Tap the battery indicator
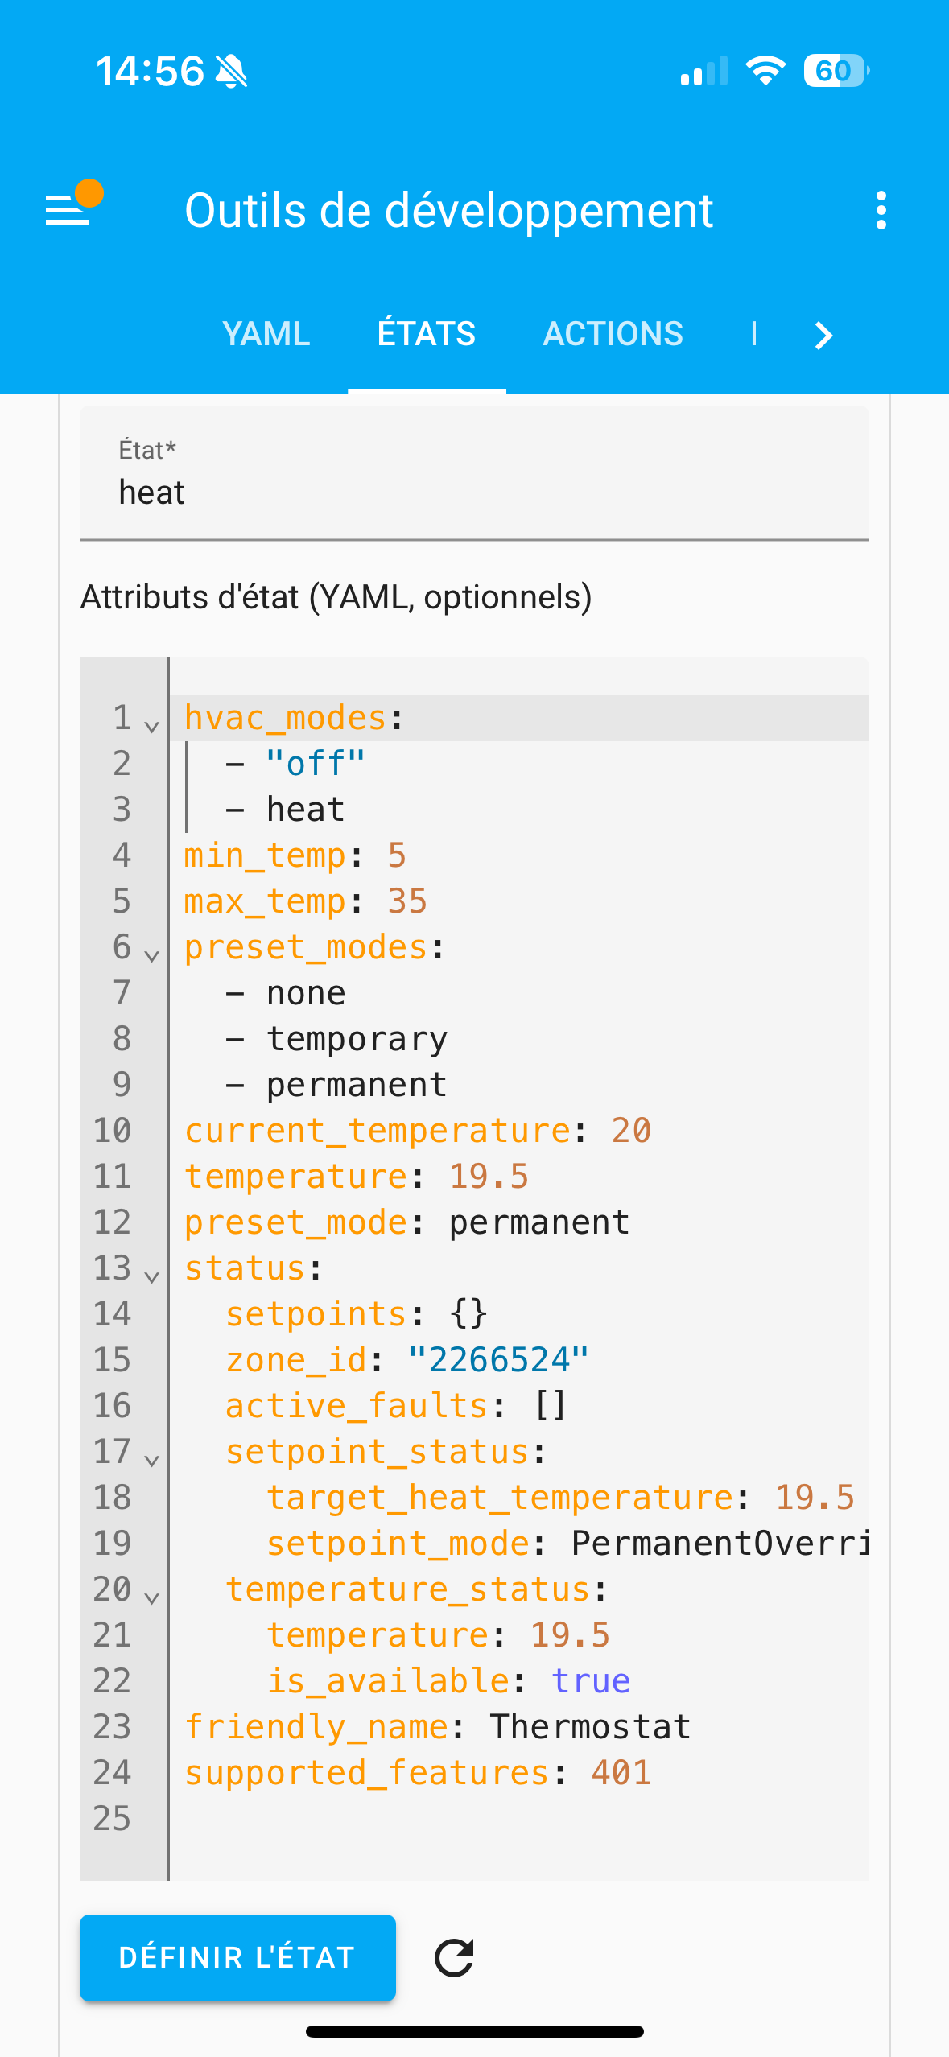Image resolution: width=949 pixels, height=2057 pixels. [836, 71]
